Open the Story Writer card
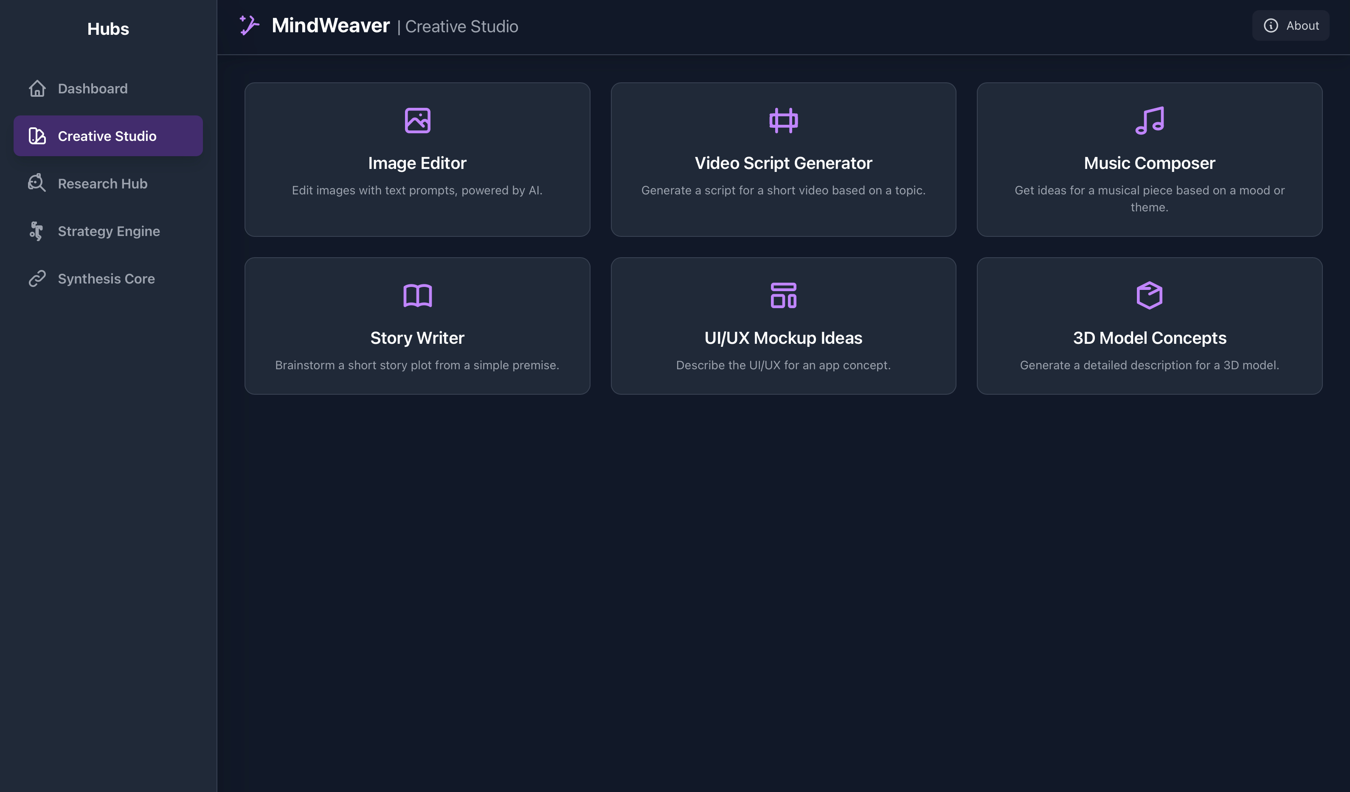This screenshot has width=1350, height=792. click(417, 326)
